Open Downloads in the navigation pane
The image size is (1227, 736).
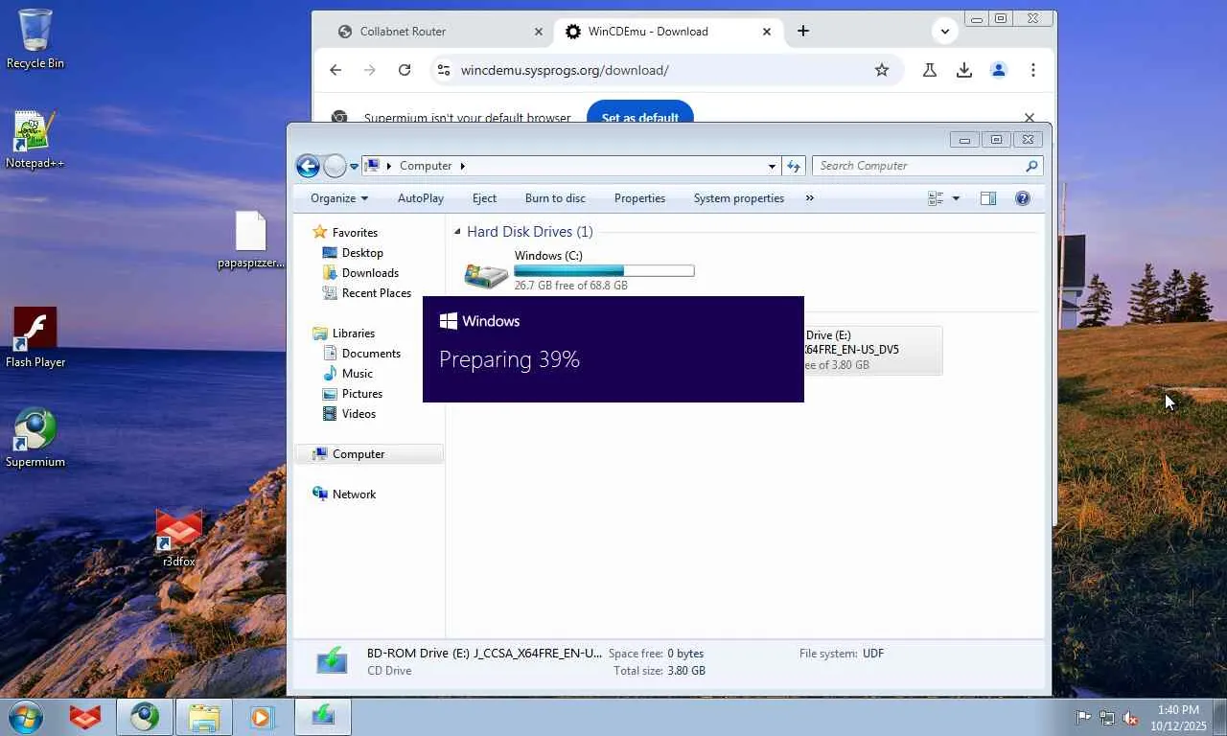pos(370,273)
